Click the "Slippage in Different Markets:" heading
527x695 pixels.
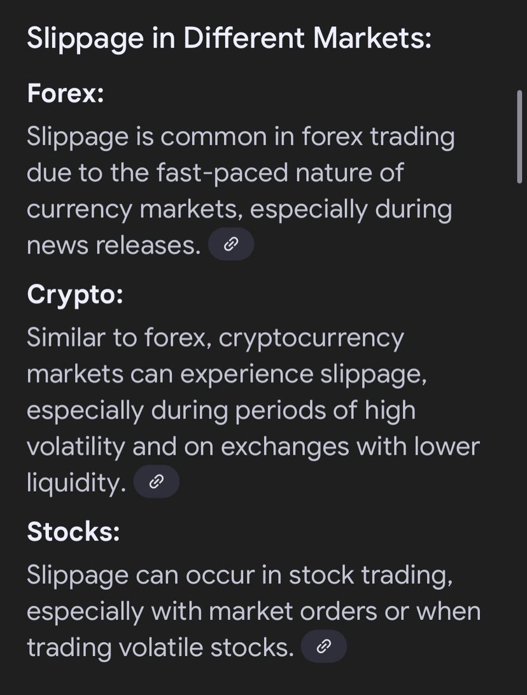coord(229,38)
